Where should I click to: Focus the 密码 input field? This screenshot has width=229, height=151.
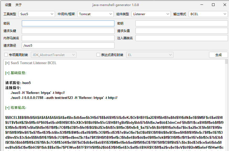coord(68,24)
